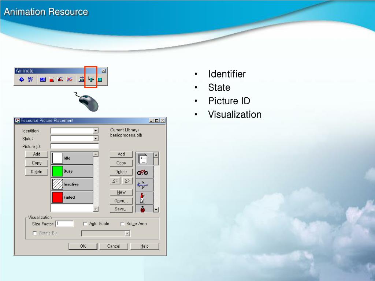The width and height of the screenshot is (375, 281).
Task: Click down arrow of state list scrollbar
Action: pos(96,209)
